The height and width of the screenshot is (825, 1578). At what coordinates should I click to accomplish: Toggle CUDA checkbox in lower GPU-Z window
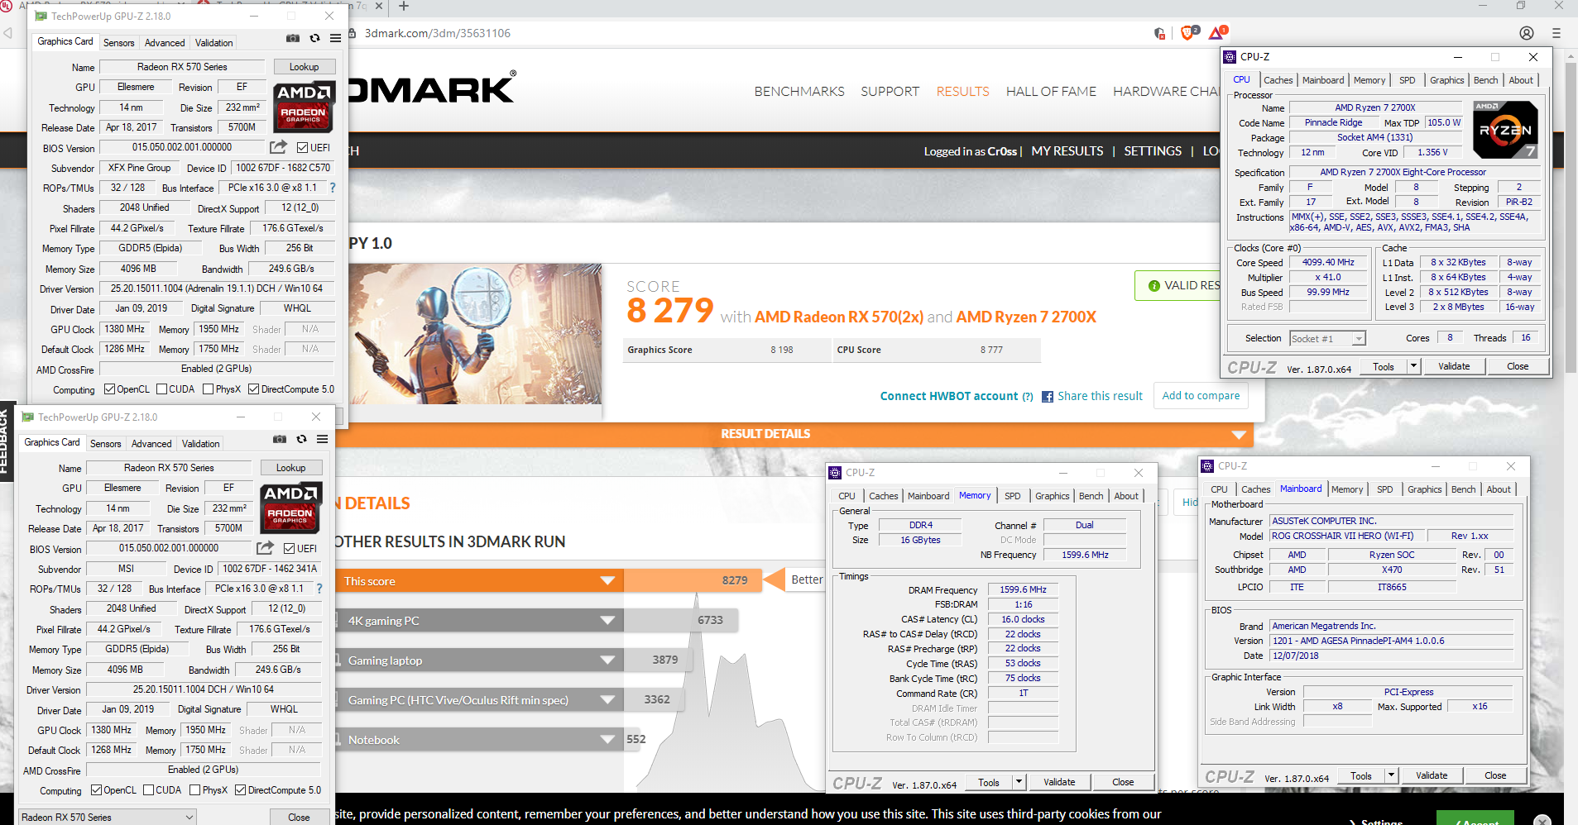tap(149, 790)
